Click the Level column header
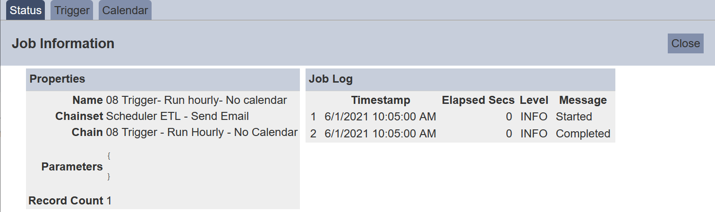 (x=534, y=100)
